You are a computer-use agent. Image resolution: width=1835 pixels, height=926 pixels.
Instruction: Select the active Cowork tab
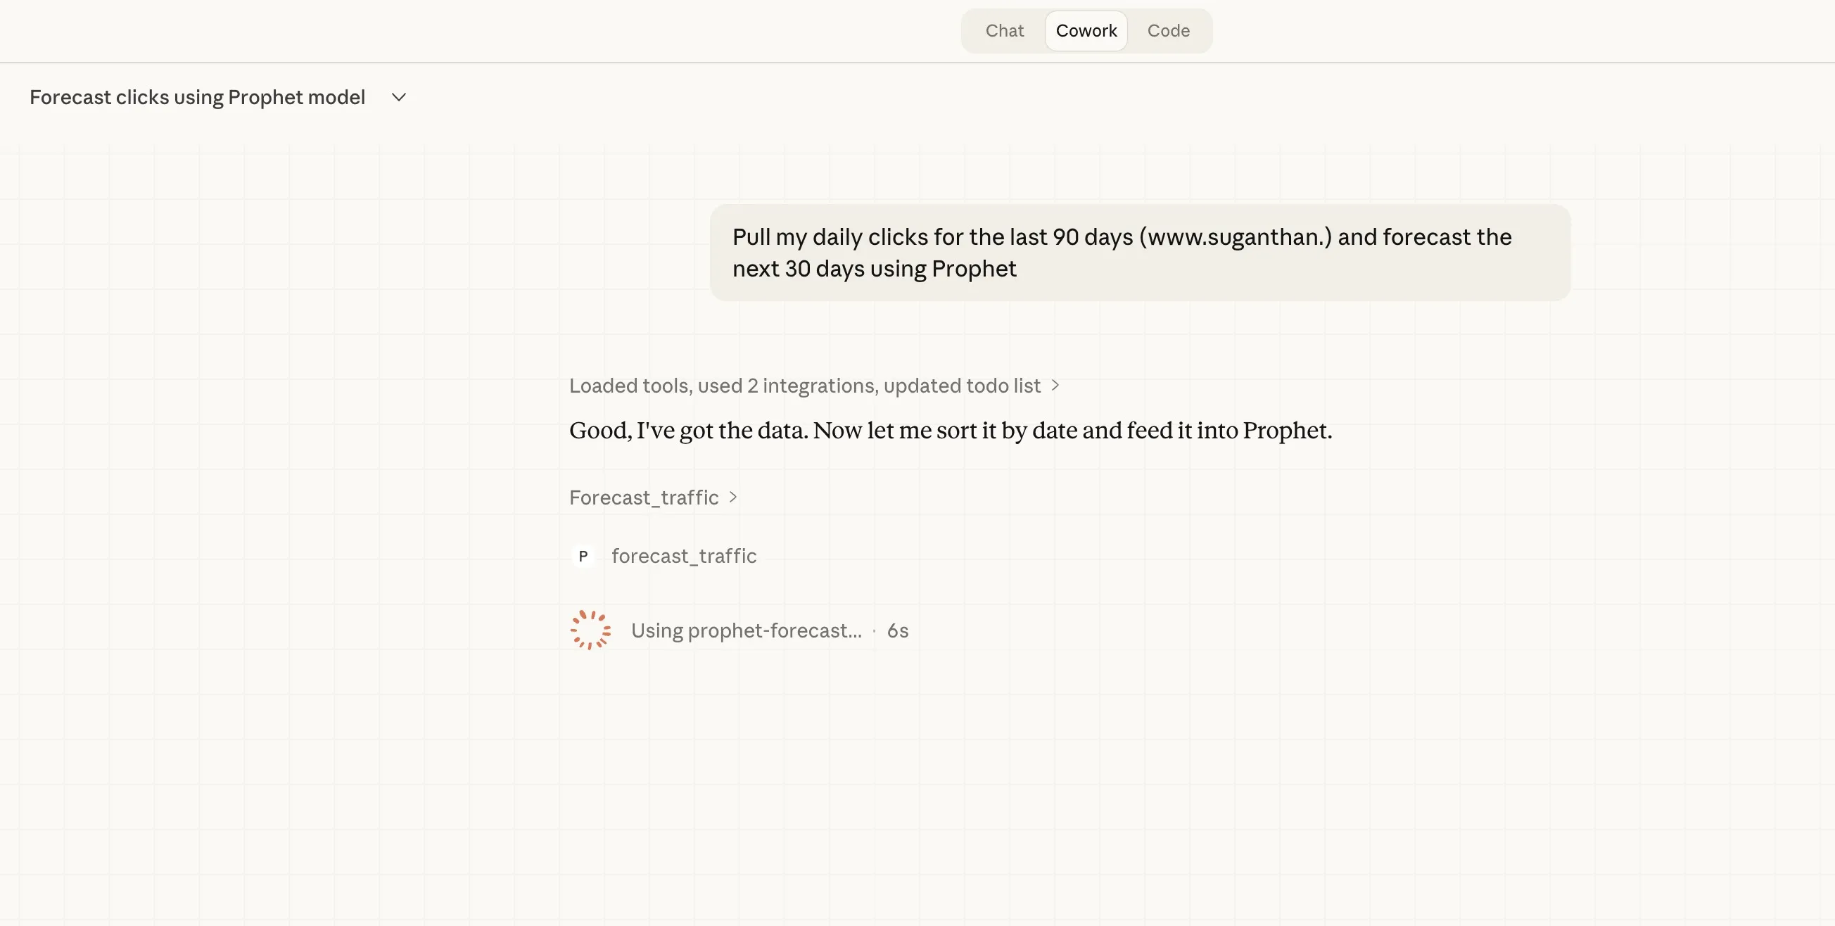(x=1086, y=31)
